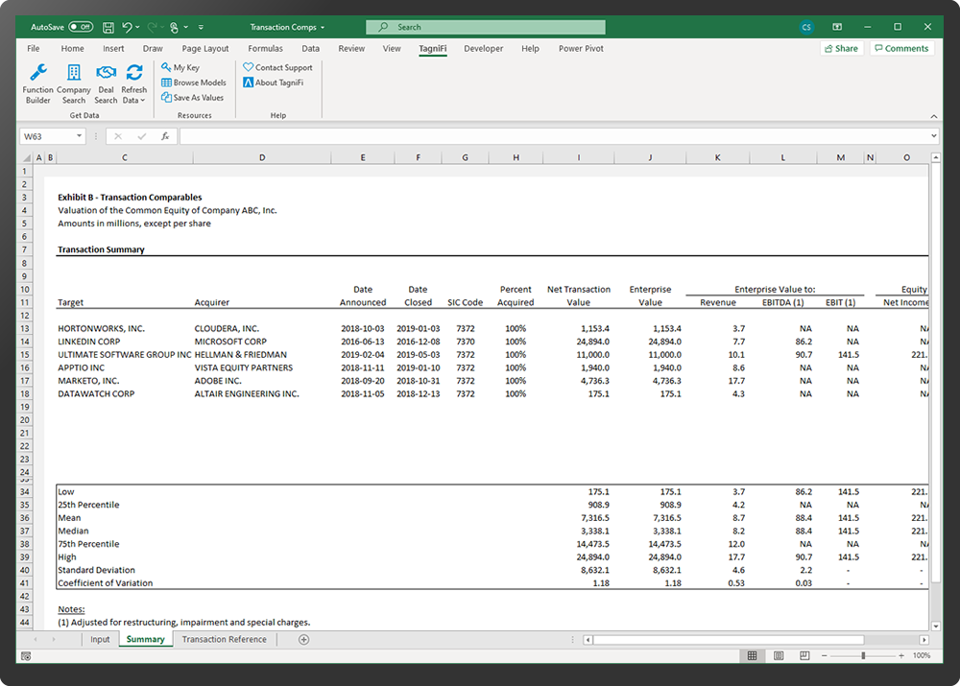This screenshot has width=960, height=686.
Task: Select column D header
Action: pyautogui.click(x=262, y=158)
